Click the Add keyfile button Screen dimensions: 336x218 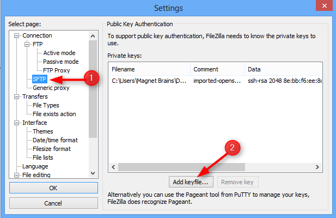click(x=191, y=182)
